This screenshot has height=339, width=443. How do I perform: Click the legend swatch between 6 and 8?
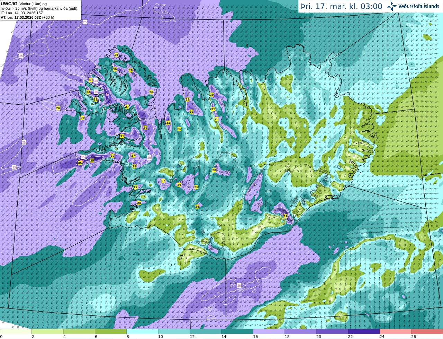(x=111, y=332)
